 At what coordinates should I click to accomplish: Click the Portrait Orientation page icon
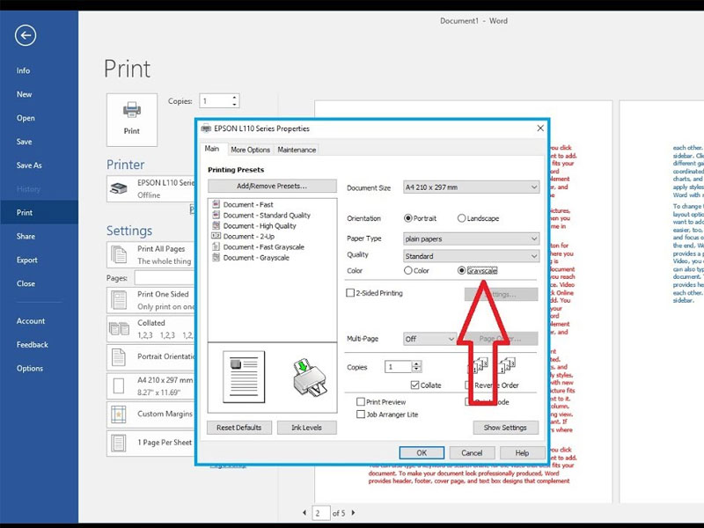[119, 357]
